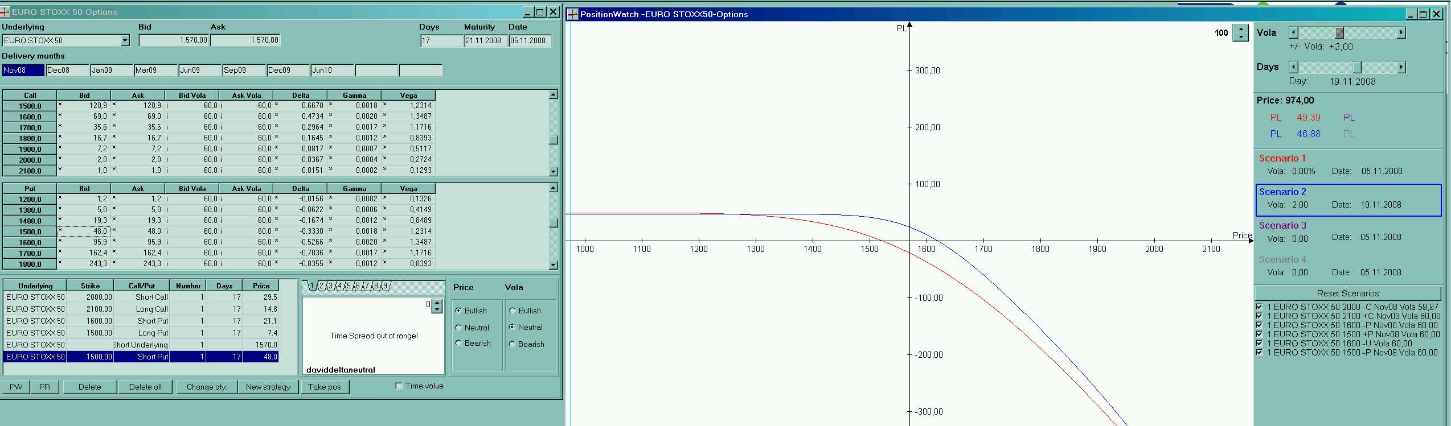Switch to strategy tab 3
The height and width of the screenshot is (426, 1451).
[x=330, y=286]
